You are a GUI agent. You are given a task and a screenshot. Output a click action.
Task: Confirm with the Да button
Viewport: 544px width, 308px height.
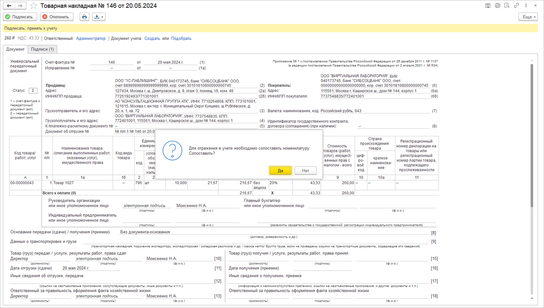click(280, 170)
